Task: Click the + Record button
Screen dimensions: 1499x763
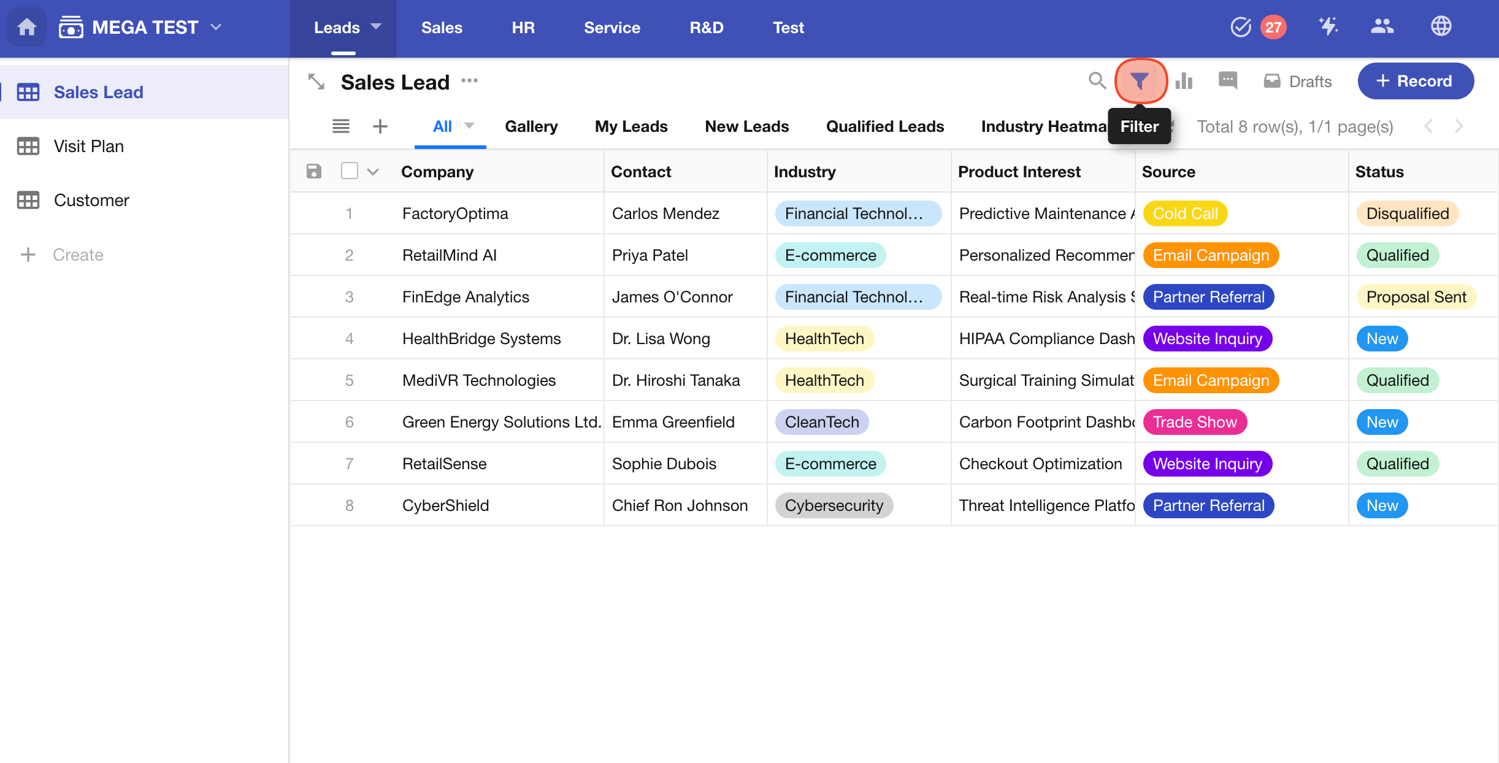Action: pyautogui.click(x=1415, y=81)
